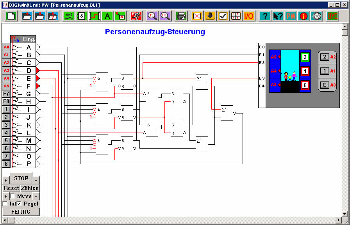This screenshot has width=350, height=225.
Task: Select the AND gate '&' toolbar icon
Action: click(82, 16)
